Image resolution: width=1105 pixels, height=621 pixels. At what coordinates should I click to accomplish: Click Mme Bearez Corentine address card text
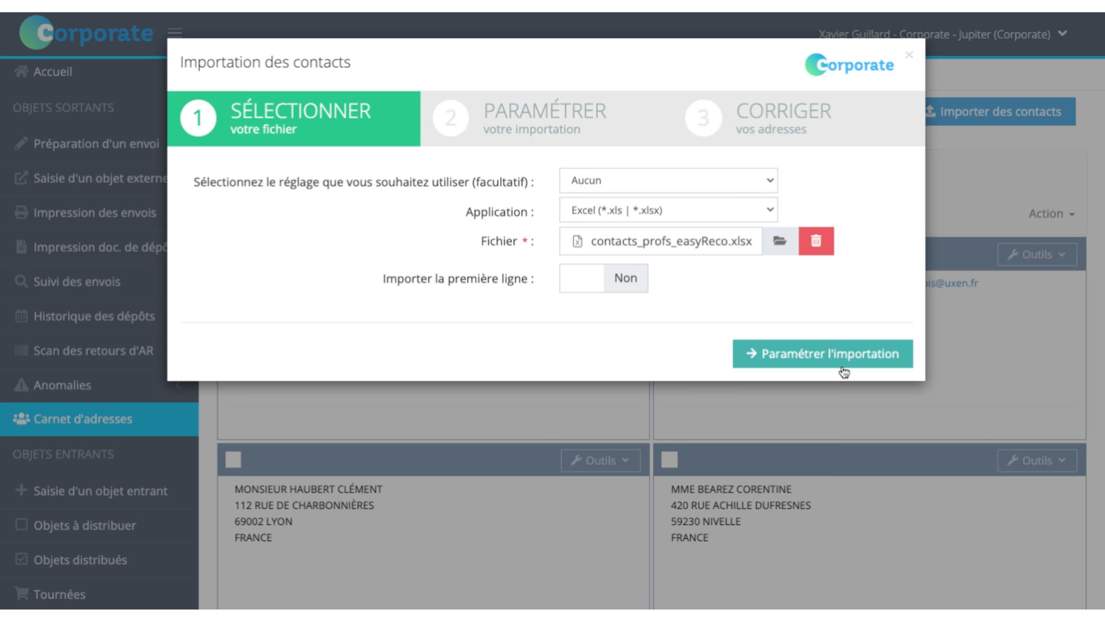point(741,513)
